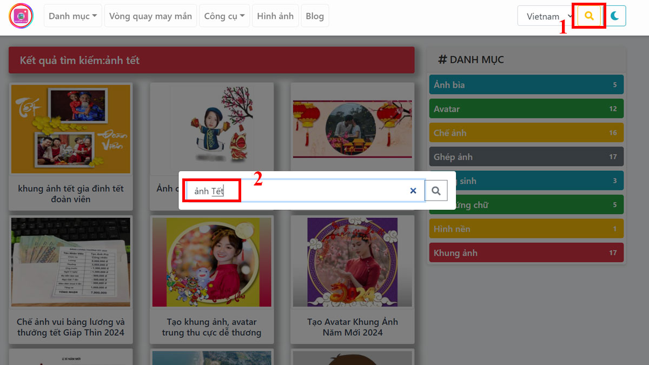Toggle dark mode moon icon

tap(615, 16)
